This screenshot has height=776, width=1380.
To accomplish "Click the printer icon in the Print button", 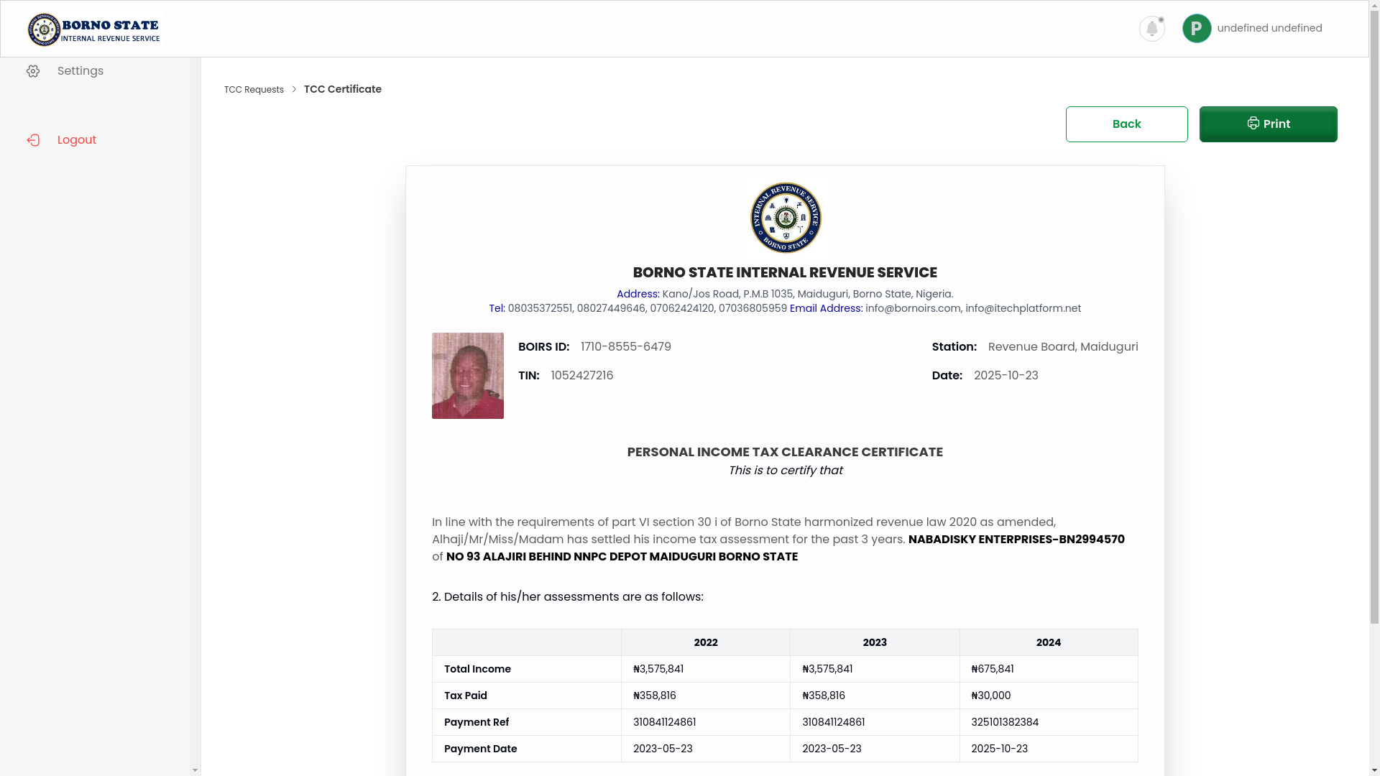I will (x=1253, y=124).
